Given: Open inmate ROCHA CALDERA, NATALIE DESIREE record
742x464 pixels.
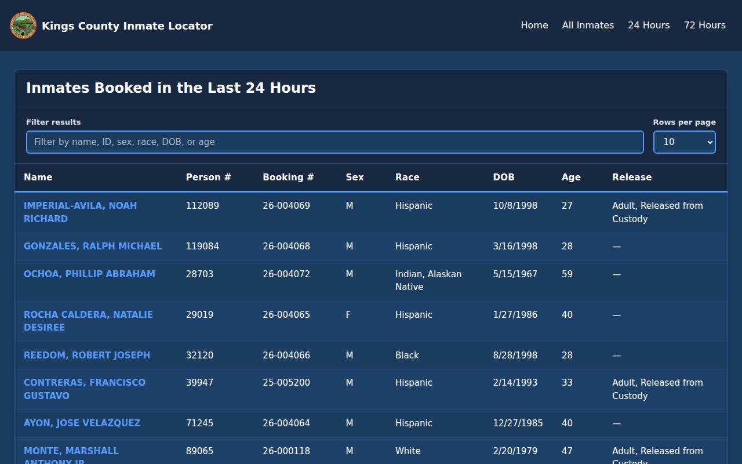Looking at the screenshot, I should tap(88, 321).
